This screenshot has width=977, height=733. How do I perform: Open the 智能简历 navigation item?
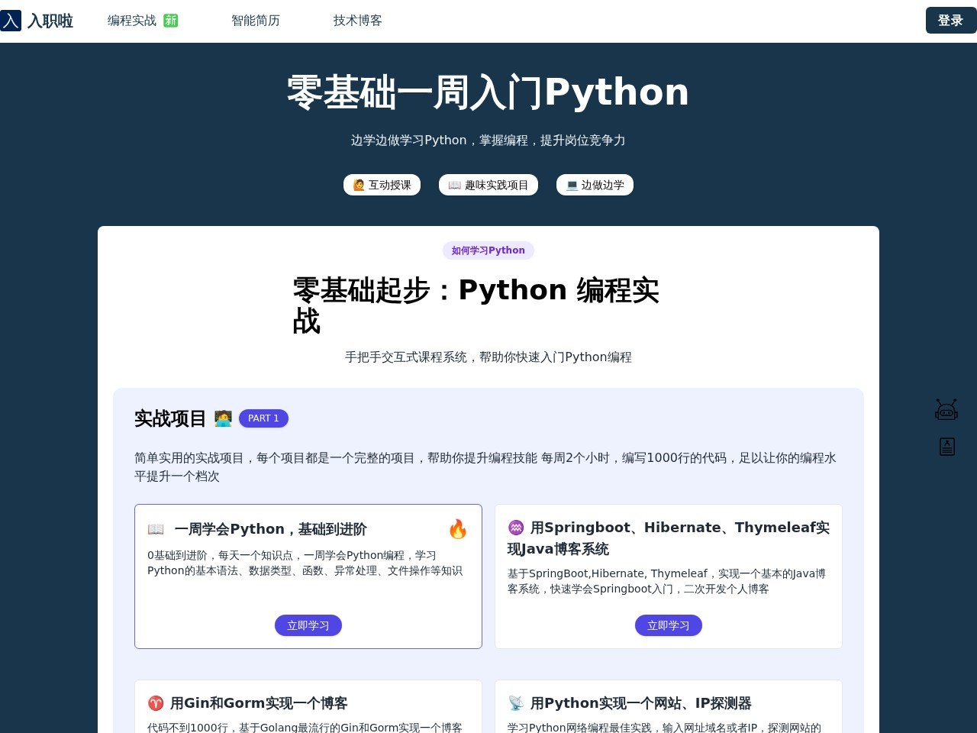pos(256,21)
